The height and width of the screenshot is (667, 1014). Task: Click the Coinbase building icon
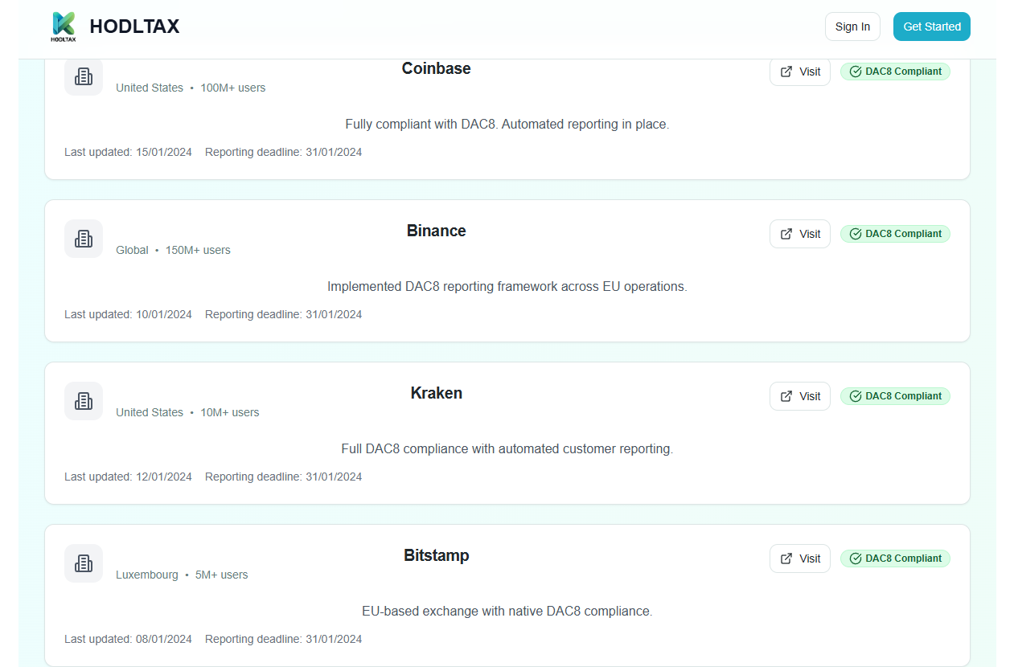click(x=84, y=77)
